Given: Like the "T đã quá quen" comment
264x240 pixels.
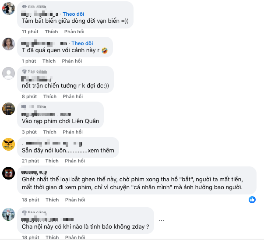Looking at the screenshot, I should tap(49, 61).
